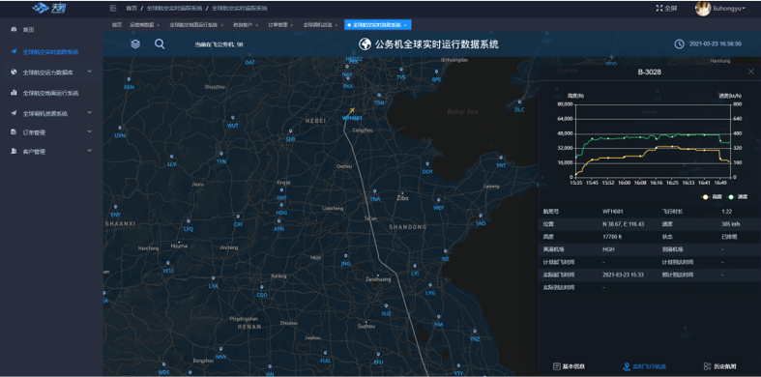
Task: Select the TNA airport marker
Action: (374, 192)
